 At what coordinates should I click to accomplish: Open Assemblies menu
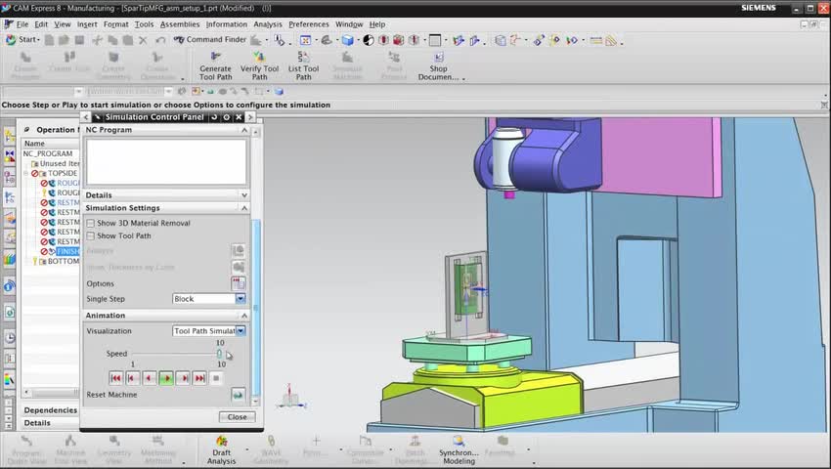[180, 24]
